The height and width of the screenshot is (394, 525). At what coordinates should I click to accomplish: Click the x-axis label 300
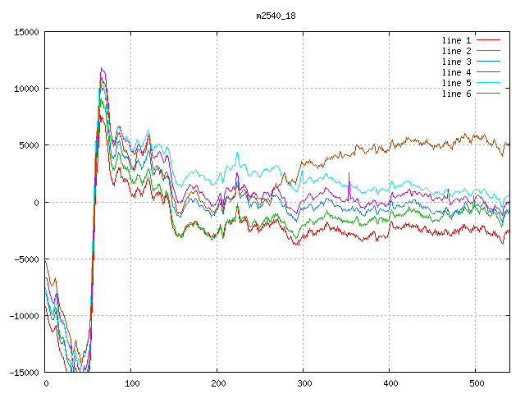tap(304, 383)
